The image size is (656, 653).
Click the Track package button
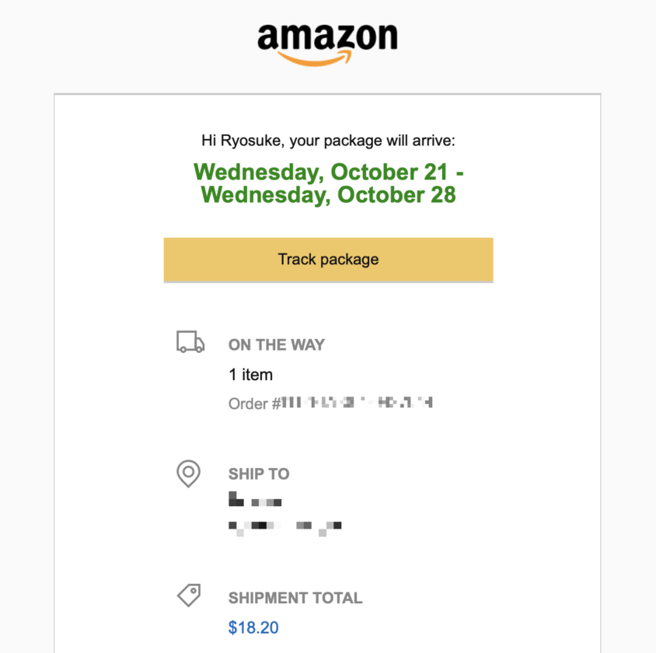tap(329, 260)
